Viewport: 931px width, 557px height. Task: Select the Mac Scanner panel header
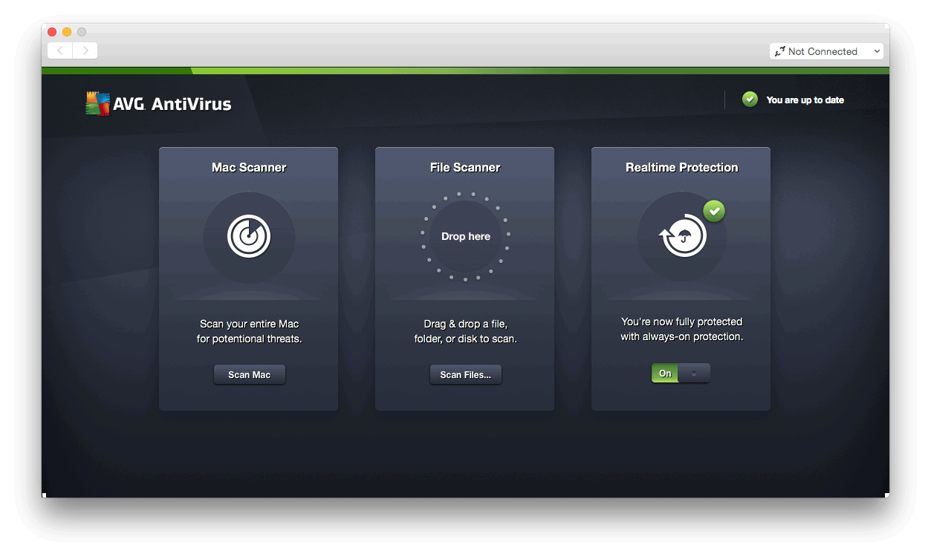[x=249, y=167]
